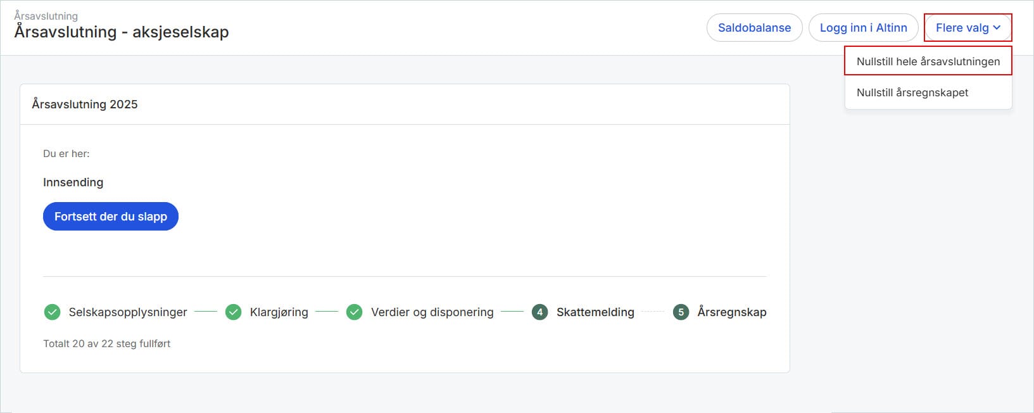Select Nullstill hele årsavslutningen
The image size is (1034, 413).
pyautogui.click(x=928, y=61)
